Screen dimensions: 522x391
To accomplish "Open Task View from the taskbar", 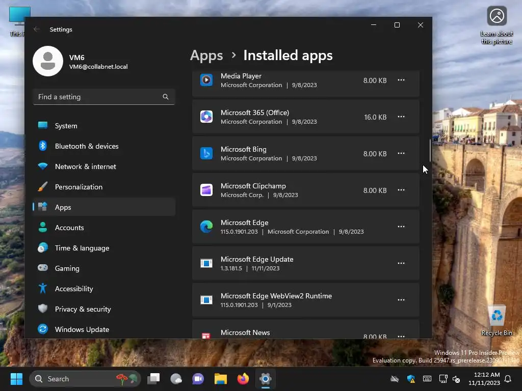I will [153, 379].
